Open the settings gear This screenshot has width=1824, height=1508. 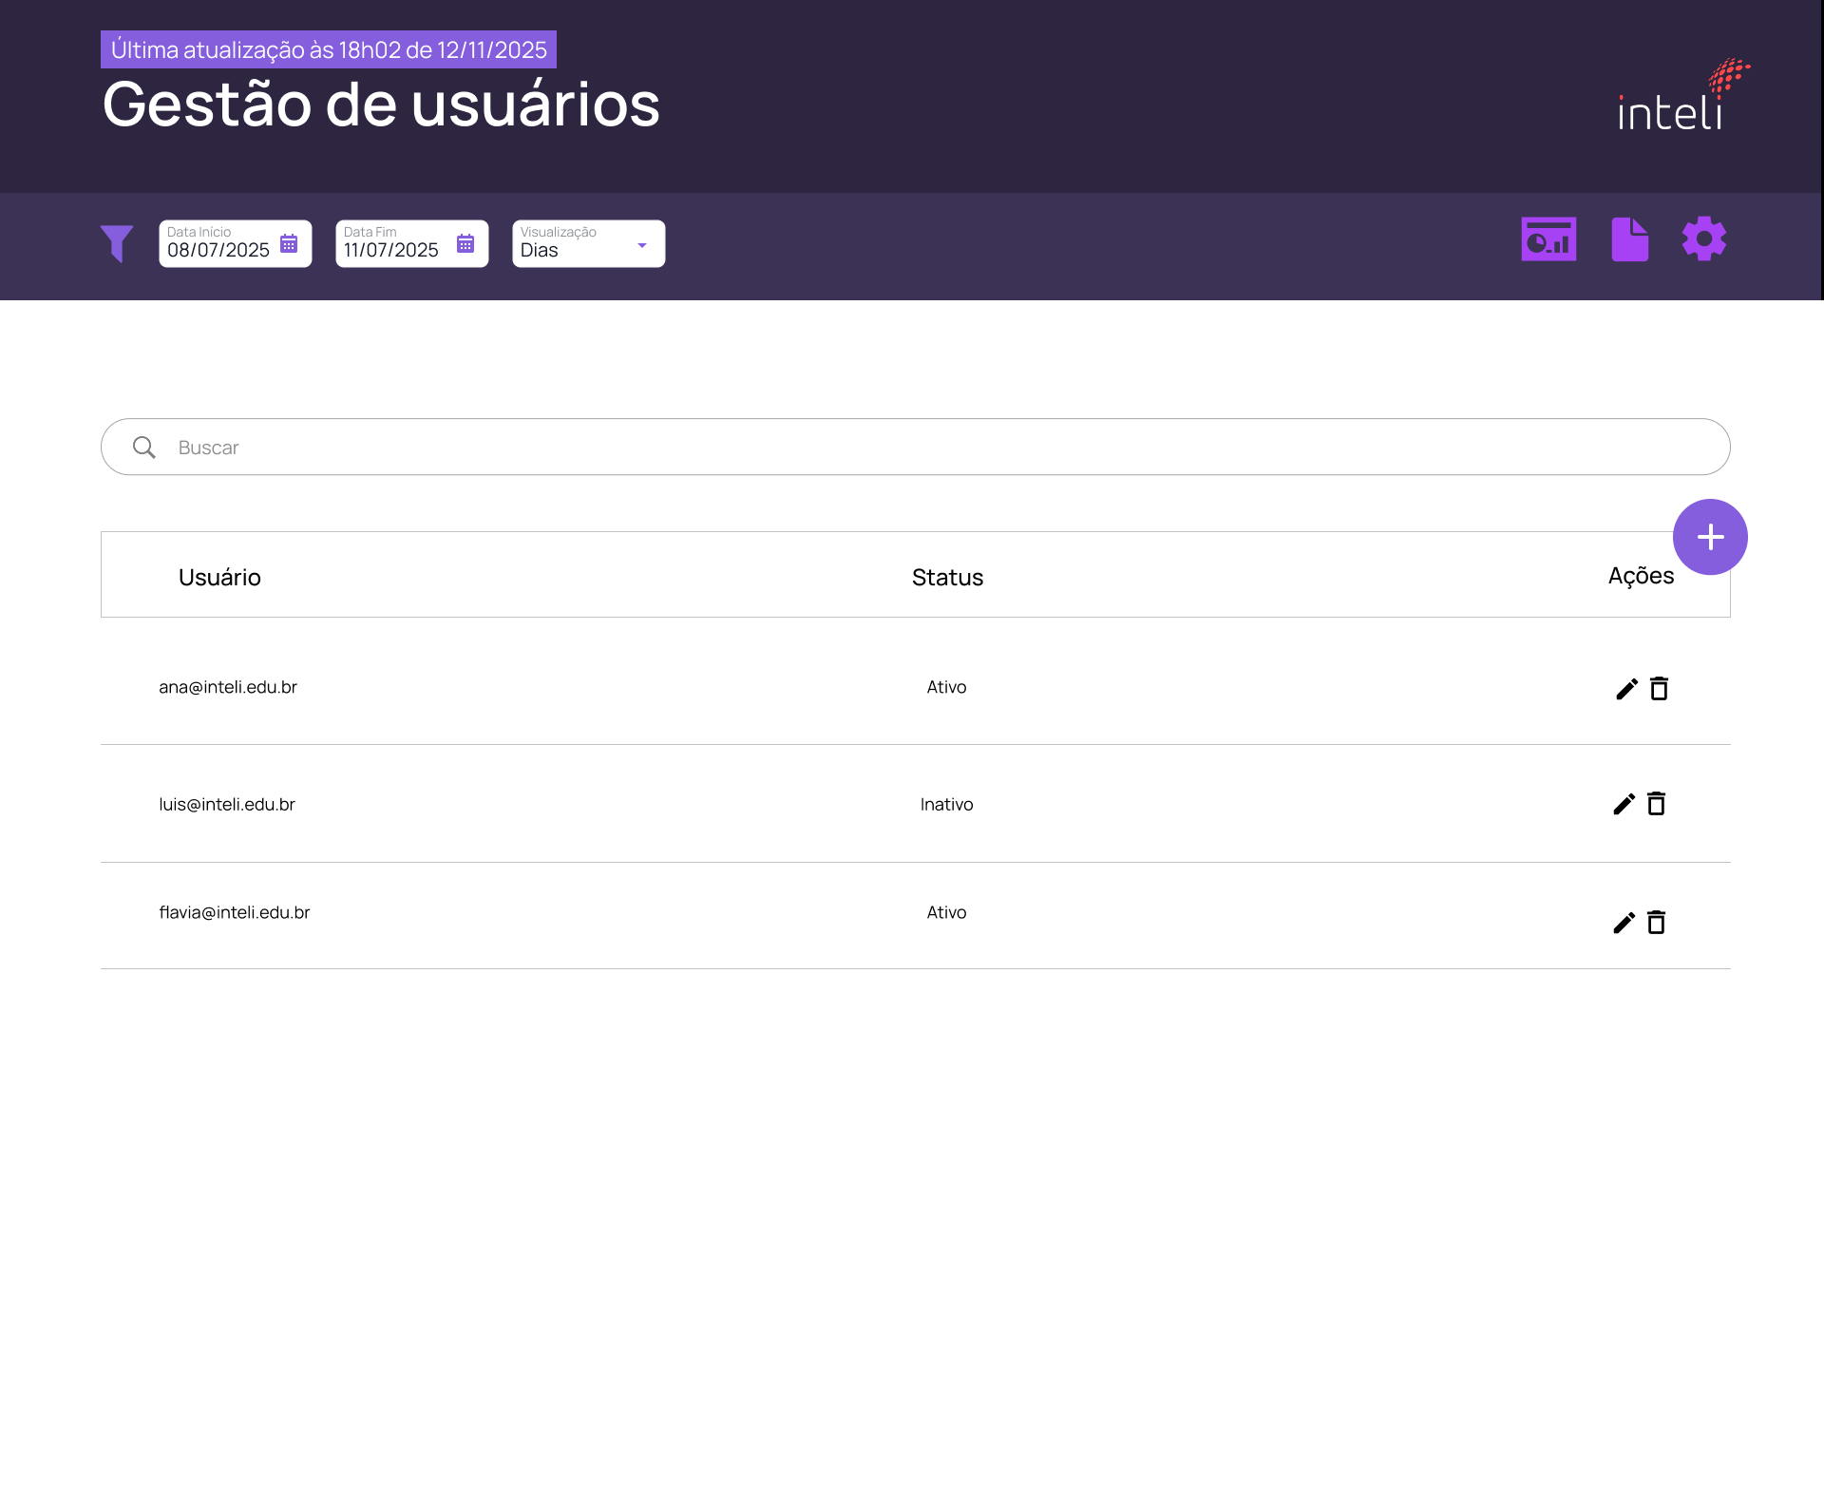[1704, 239]
